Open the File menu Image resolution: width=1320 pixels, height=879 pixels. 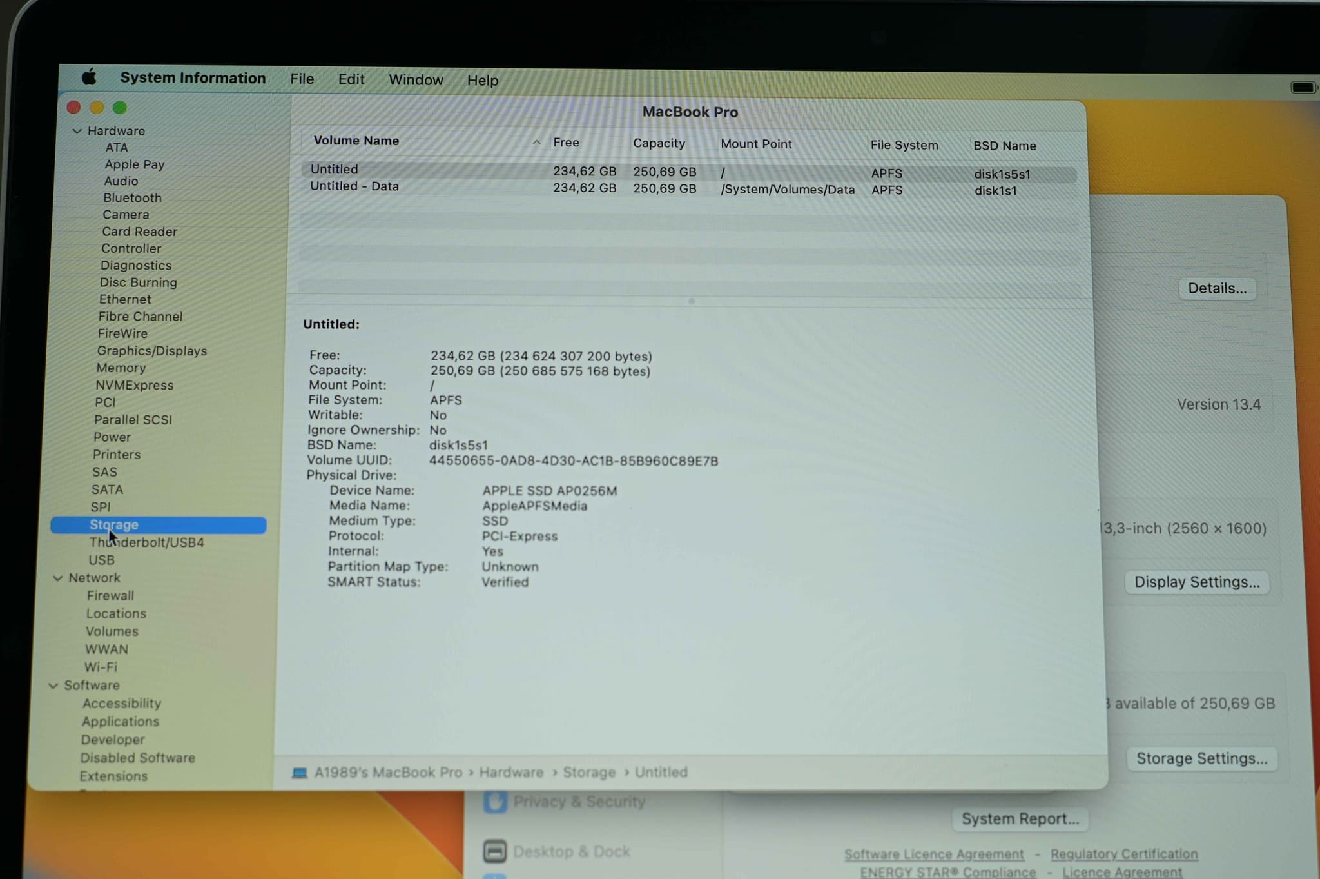tap(302, 79)
